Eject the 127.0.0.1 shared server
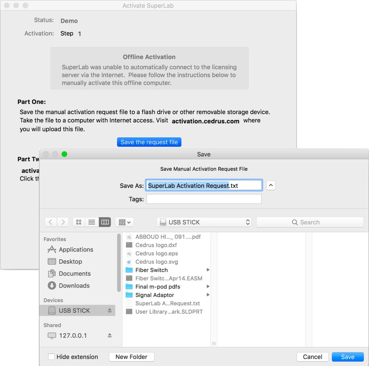369x366 pixels. (x=110, y=336)
